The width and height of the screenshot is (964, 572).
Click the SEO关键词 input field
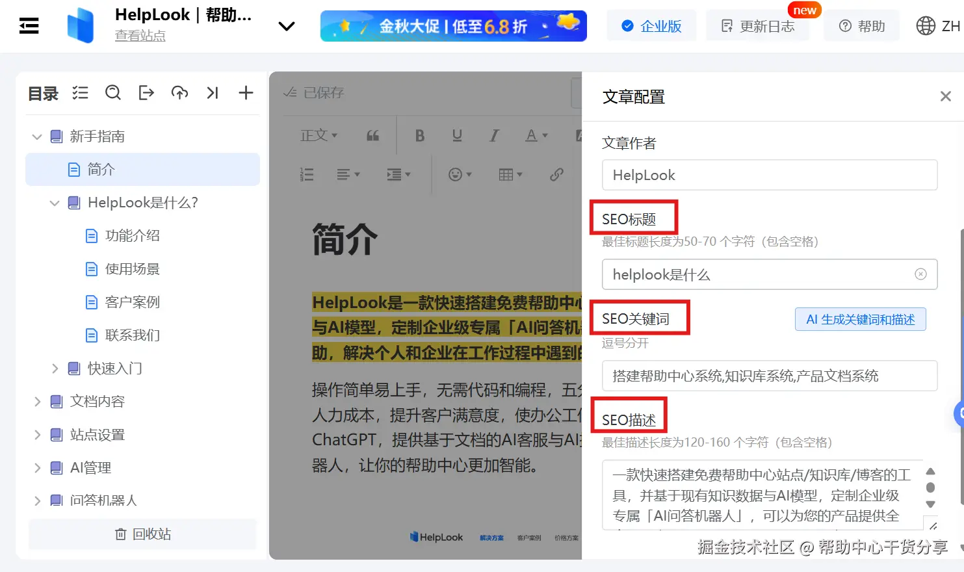770,376
